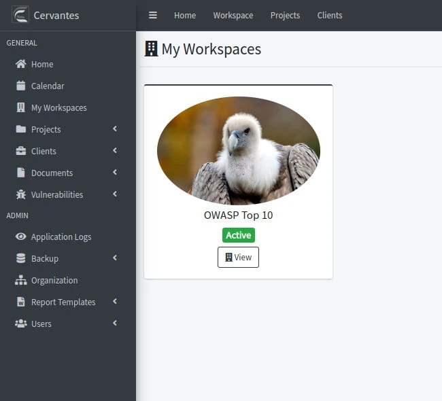
Task: Open Projects from the top navbar
Action: 285,15
